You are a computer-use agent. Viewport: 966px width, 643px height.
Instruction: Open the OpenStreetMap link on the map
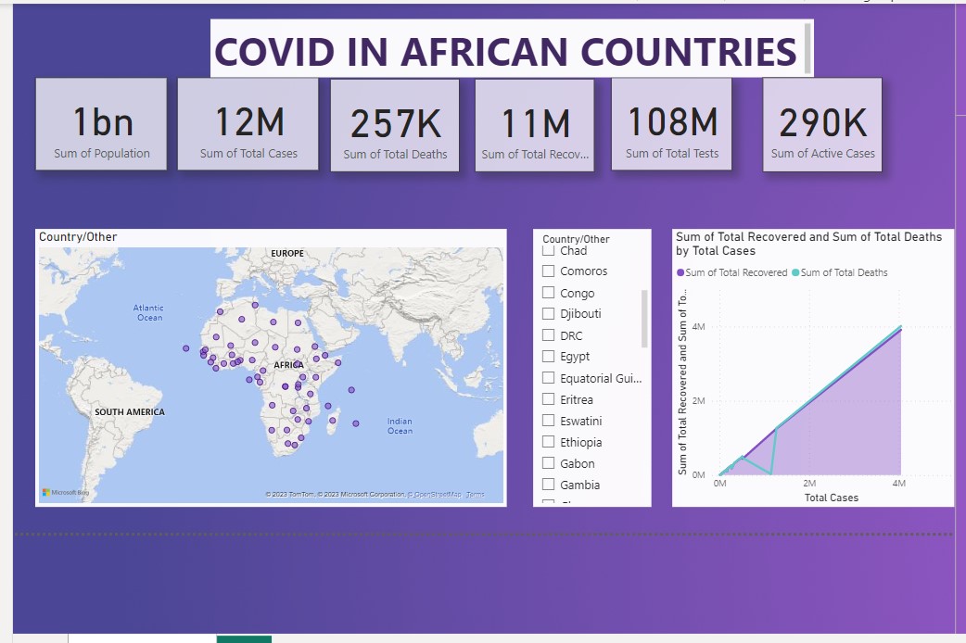pos(437,495)
